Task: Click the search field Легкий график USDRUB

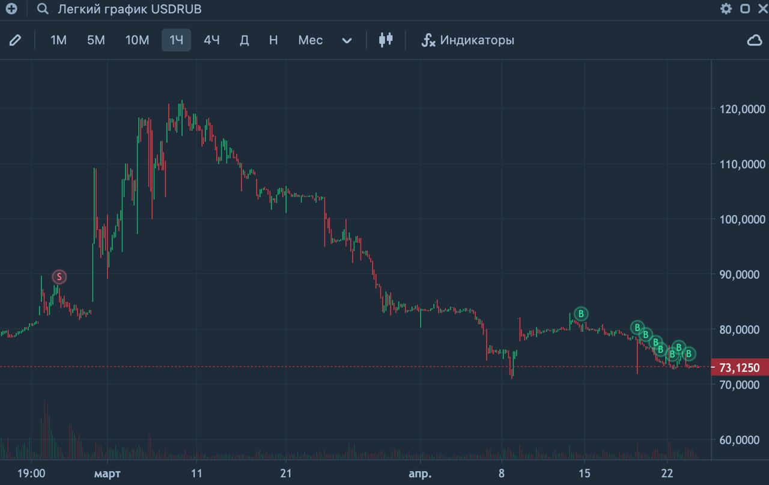Action: (129, 9)
